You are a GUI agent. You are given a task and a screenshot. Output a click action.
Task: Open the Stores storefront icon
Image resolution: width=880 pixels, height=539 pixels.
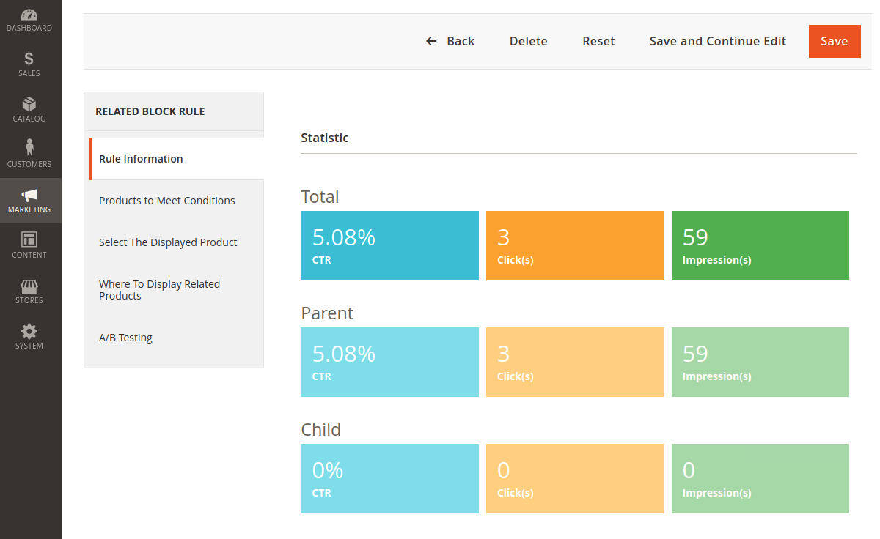coord(29,286)
